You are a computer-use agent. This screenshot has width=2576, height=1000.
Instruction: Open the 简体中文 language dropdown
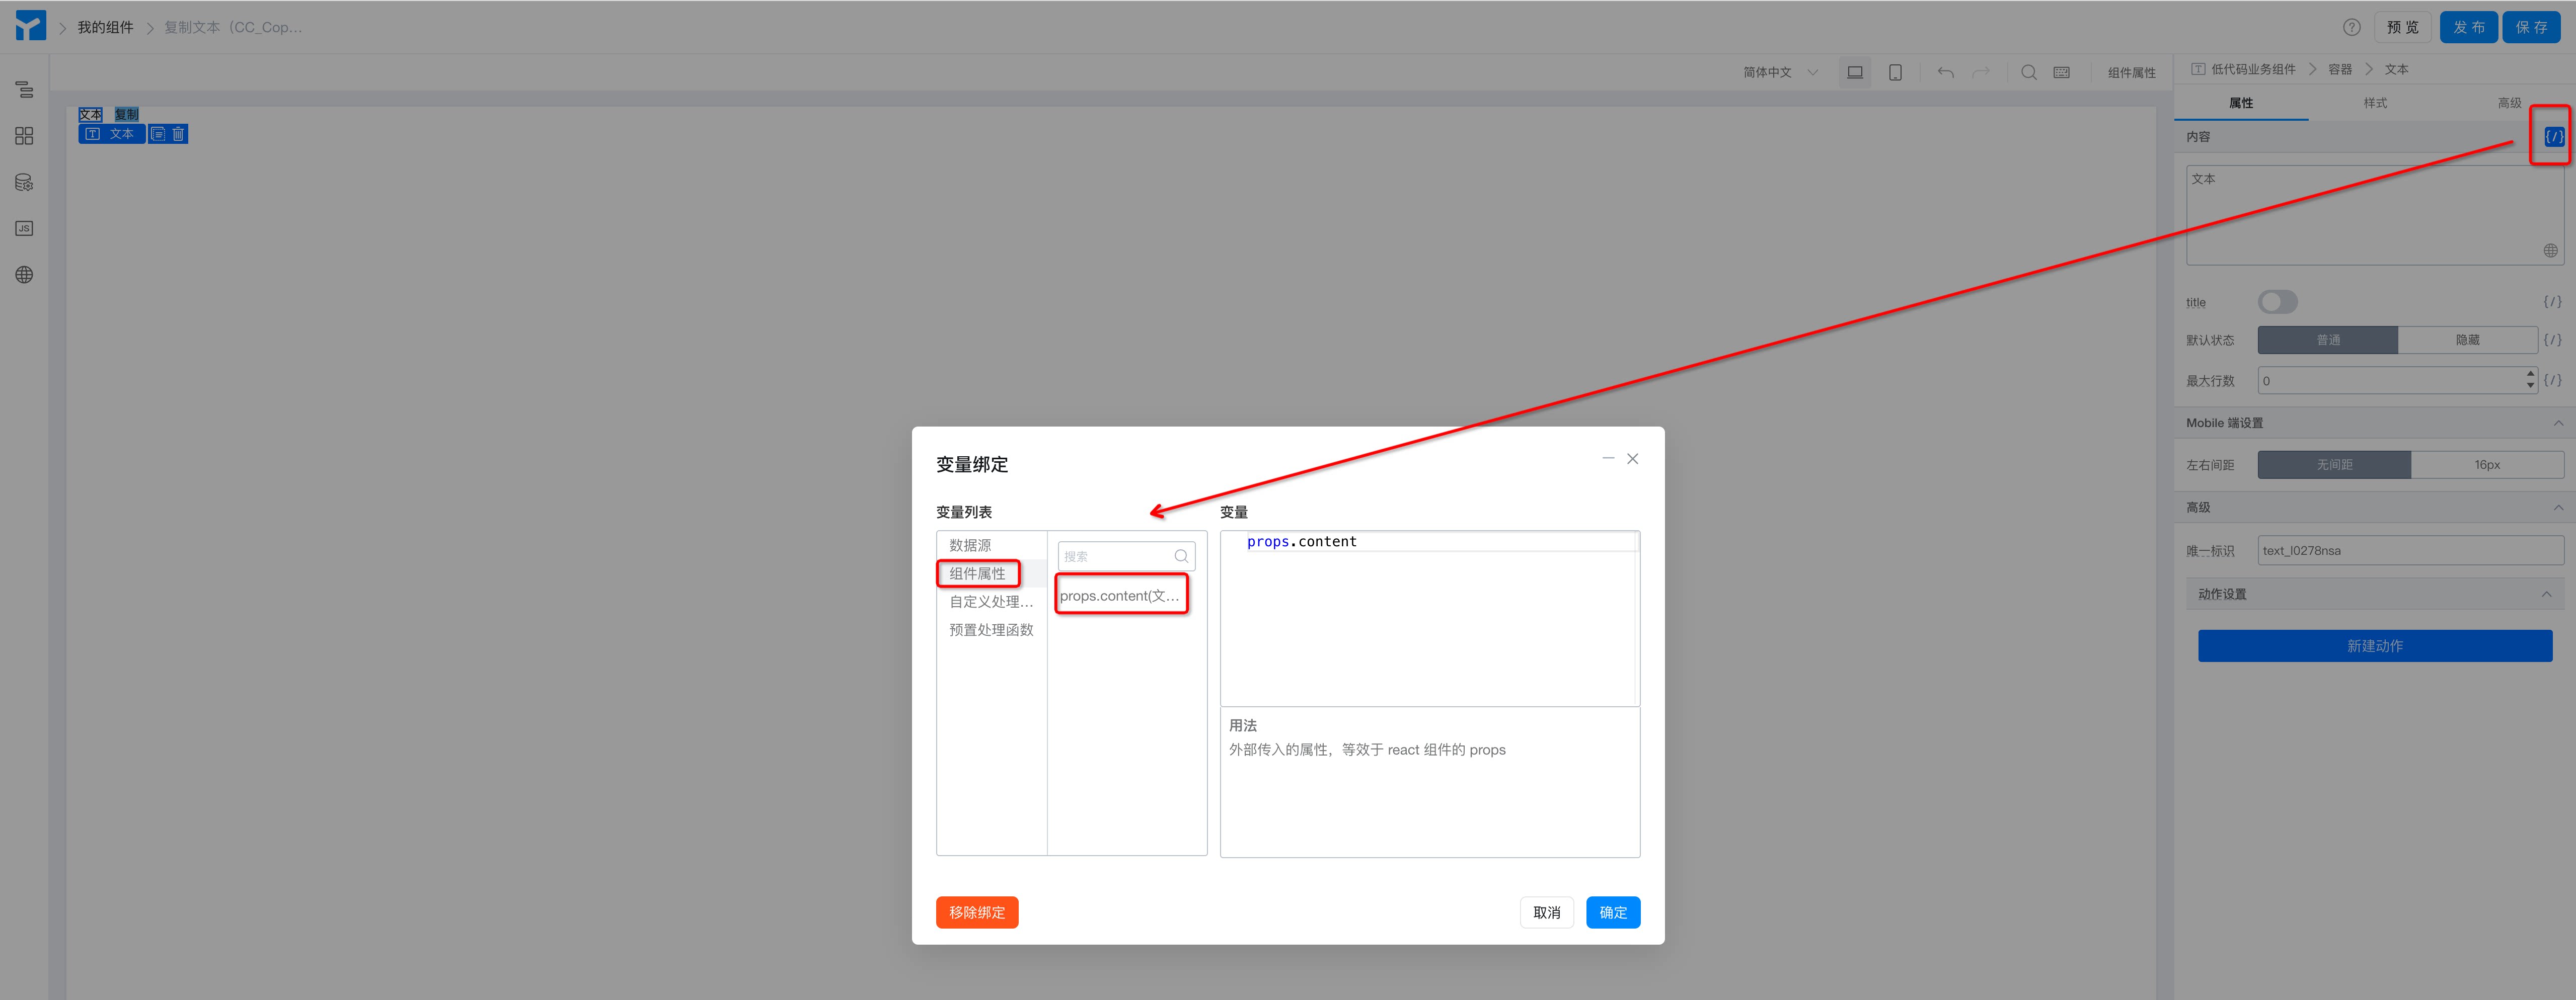point(1780,72)
